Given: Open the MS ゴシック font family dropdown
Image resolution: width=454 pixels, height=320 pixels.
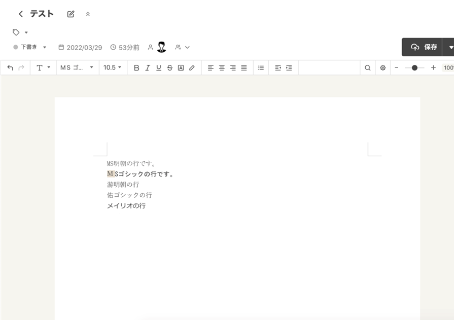Looking at the screenshot, I should coord(77,67).
